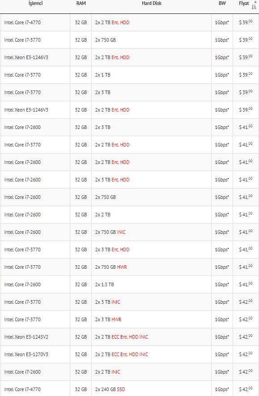Screen dimensions: 259x396
Task: Click the 2x 2 TB iNIC disk entry
Action: coord(151,372)
